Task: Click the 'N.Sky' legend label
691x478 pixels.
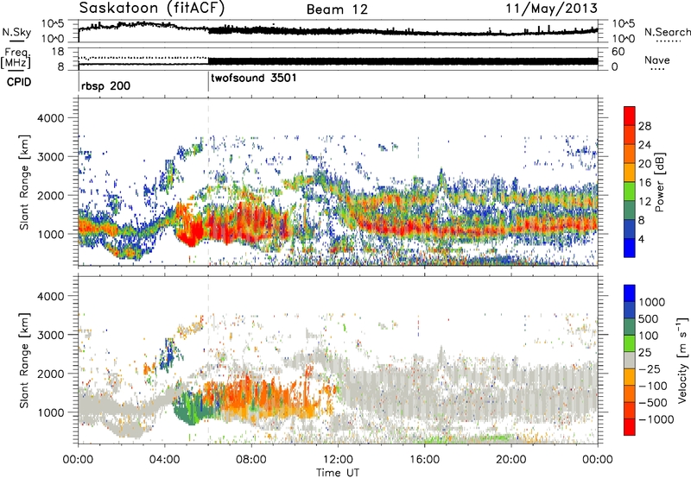Action: click(x=16, y=32)
